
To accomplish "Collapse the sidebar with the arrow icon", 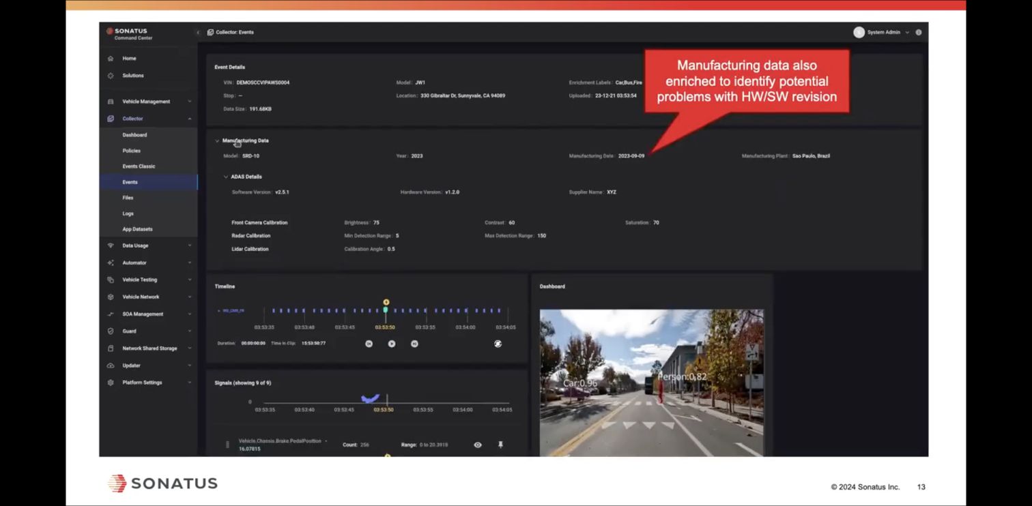I will click(x=198, y=32).
